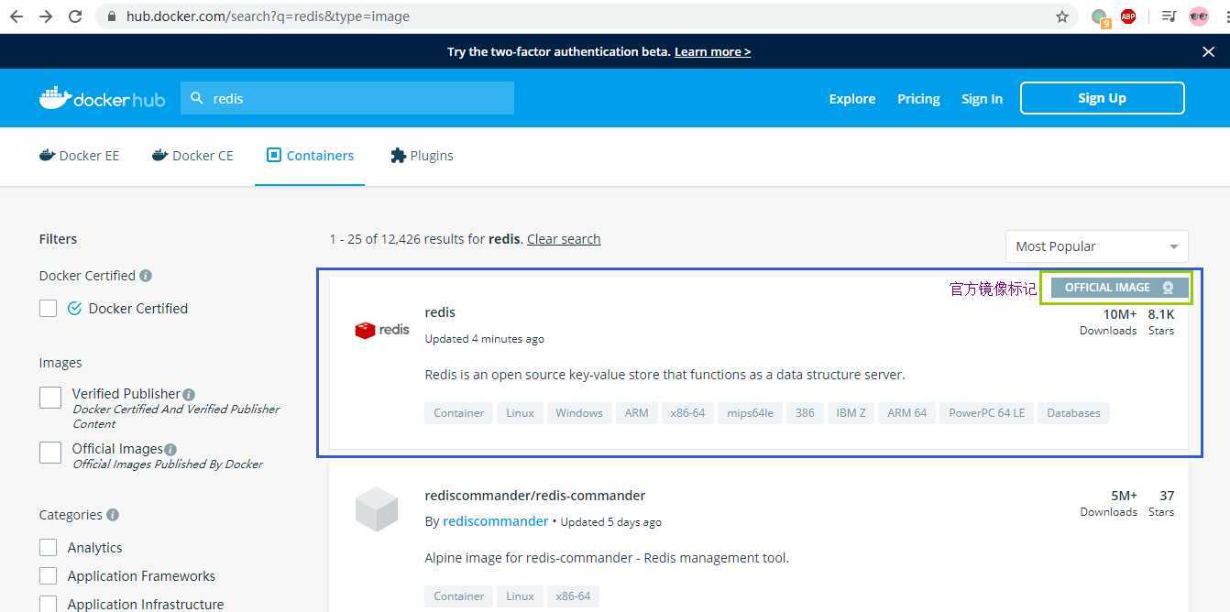Reload the Docker Hub page
The width and height of the screenshot is (1230, 612).
click(75, 16)
